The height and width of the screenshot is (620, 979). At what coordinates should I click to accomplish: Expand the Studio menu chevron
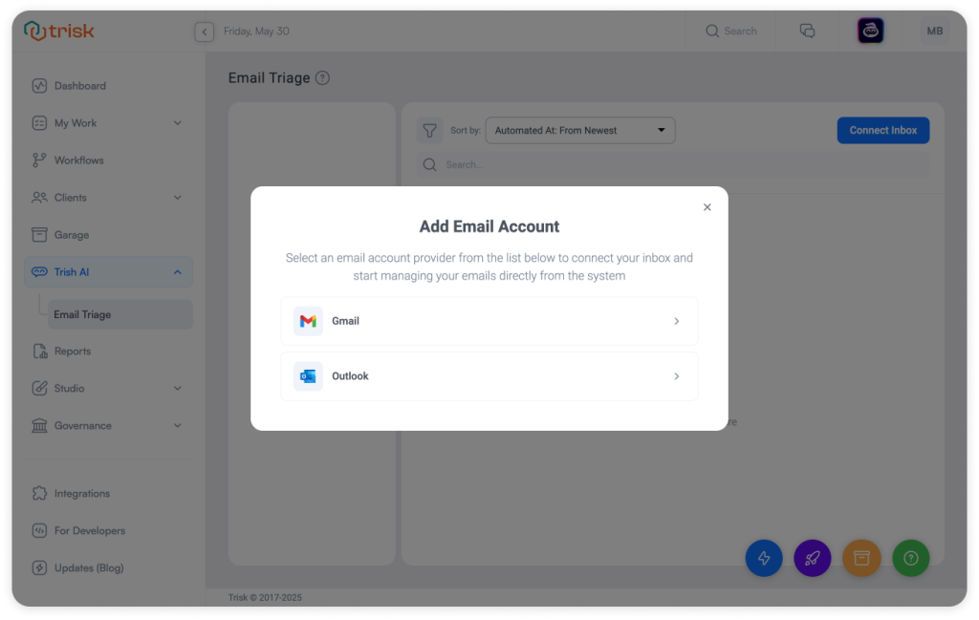point(177,389)
